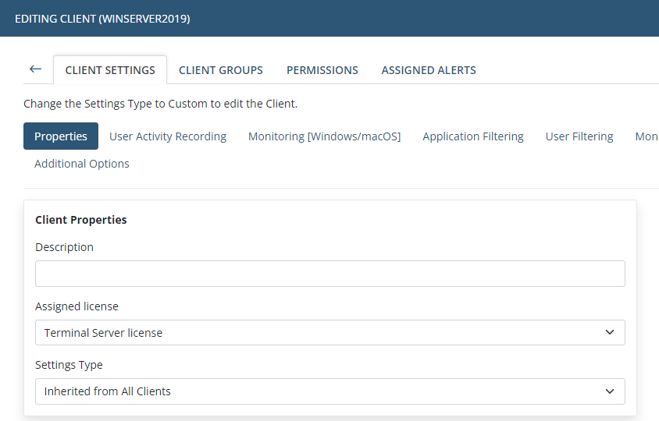659x421 pixels.
Task: Select the Properties settings section
Action: (x=61, y=136)
